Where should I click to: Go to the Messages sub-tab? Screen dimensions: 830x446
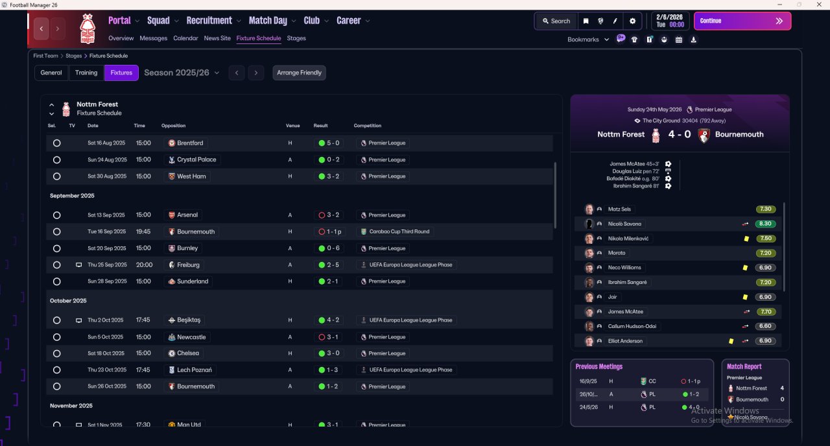coord(153,38)
